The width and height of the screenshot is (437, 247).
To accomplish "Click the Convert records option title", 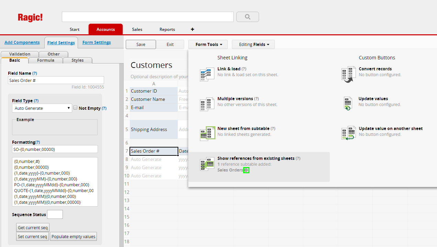I will pos(375,69).
